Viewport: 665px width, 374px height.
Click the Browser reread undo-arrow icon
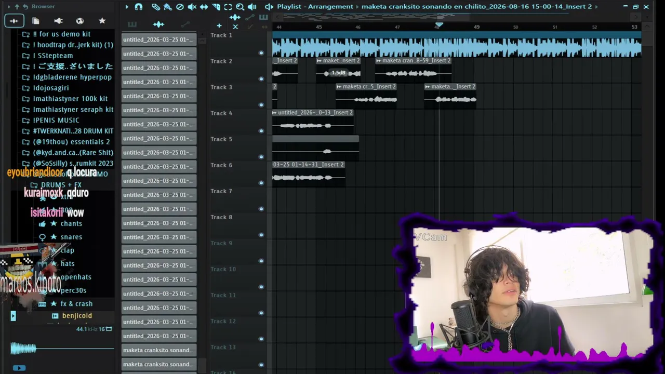[25, 7]
